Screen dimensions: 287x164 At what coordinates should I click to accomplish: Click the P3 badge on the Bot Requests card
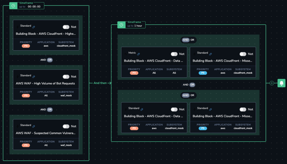26,96
